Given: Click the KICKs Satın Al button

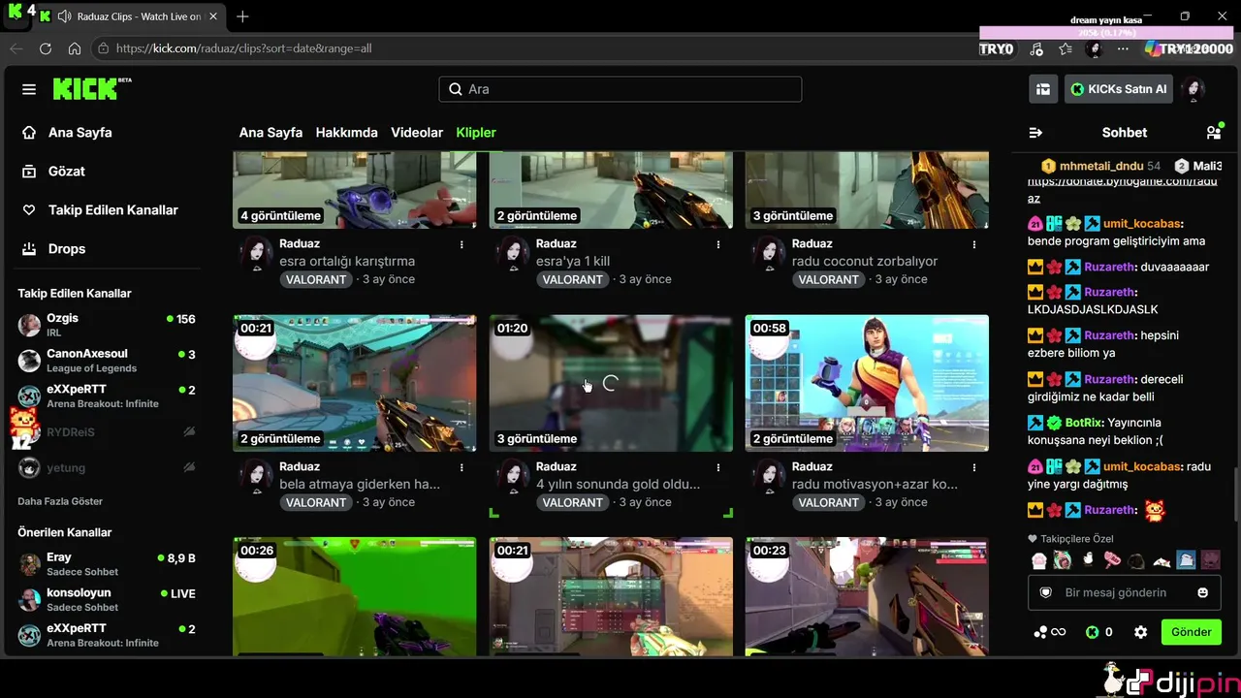Looking at the screenshot, I should (1120, 89).
